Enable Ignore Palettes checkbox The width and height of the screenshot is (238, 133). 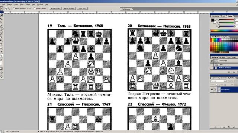click(35, 8)
